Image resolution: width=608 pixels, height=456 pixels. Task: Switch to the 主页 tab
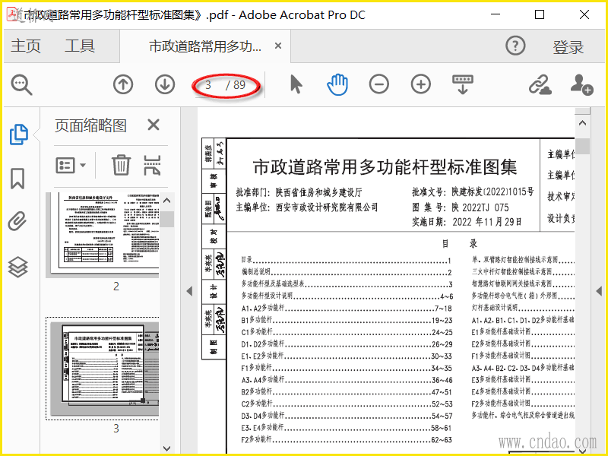26,46
